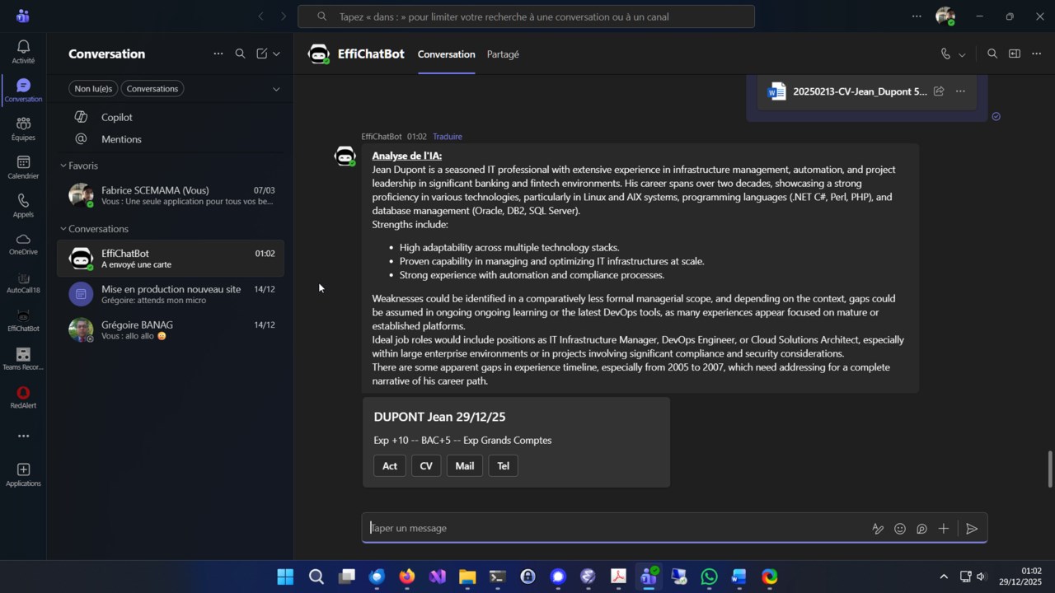
Task: Start an audio call with EffiChatBot
Action: pos(945,54)
